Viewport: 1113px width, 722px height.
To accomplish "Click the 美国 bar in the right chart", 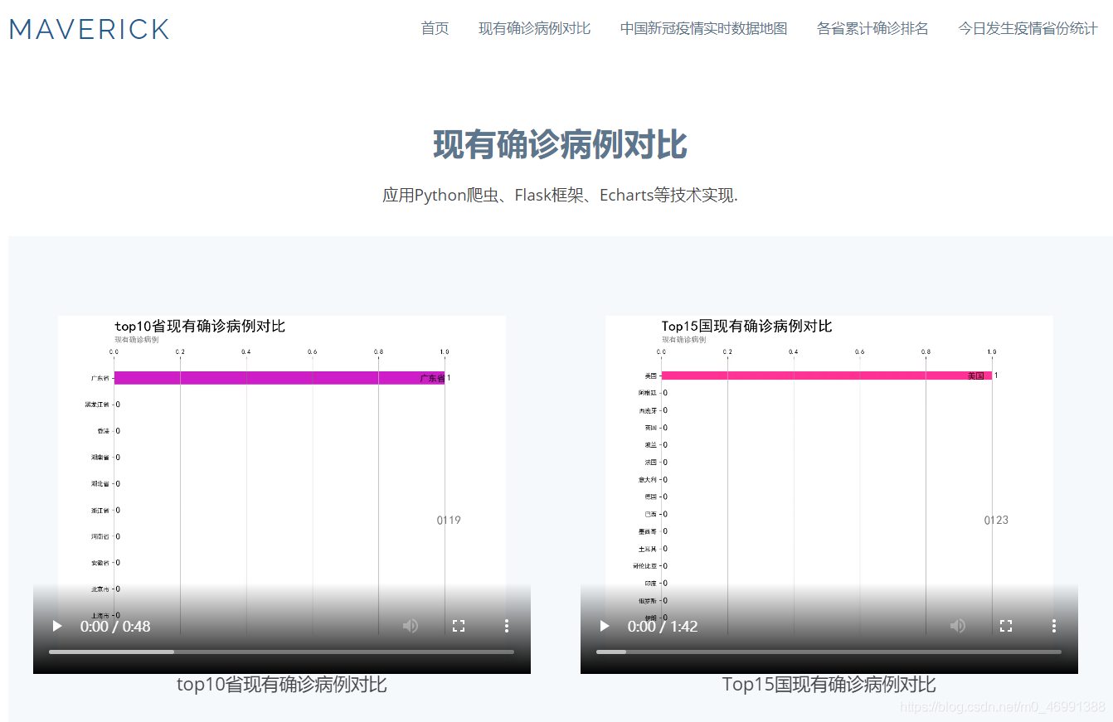I will pos(827,376).
